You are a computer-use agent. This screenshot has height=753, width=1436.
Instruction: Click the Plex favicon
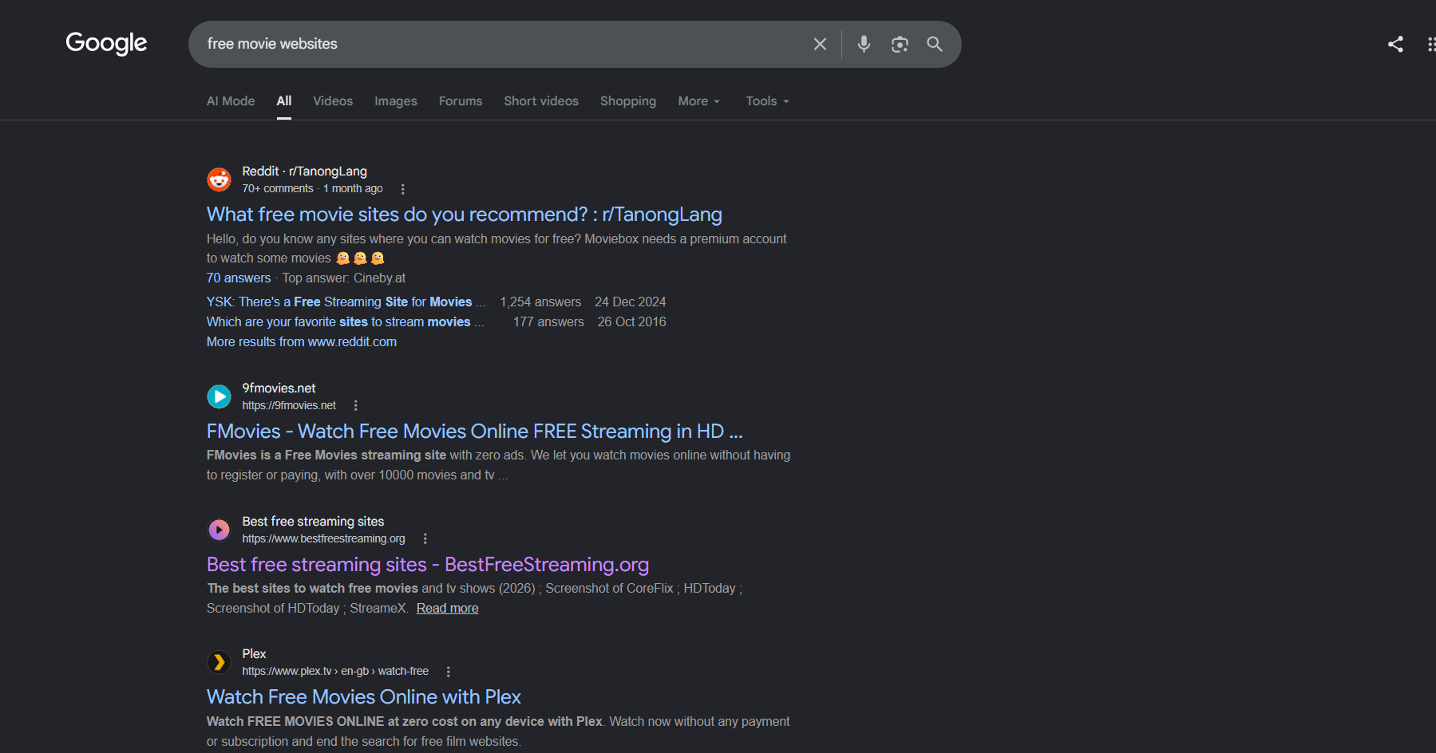coord(219,662)
